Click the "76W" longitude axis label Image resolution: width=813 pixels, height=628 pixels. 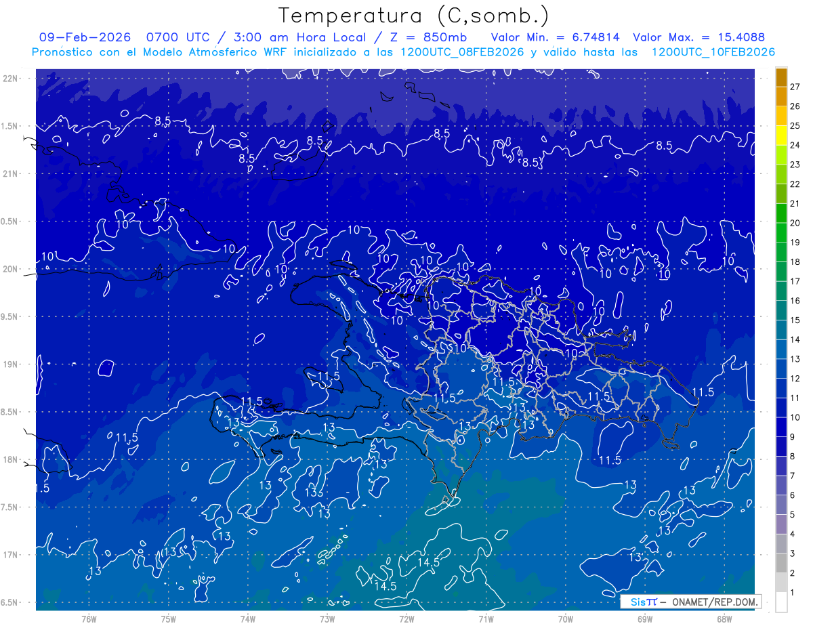click(89, 619)
